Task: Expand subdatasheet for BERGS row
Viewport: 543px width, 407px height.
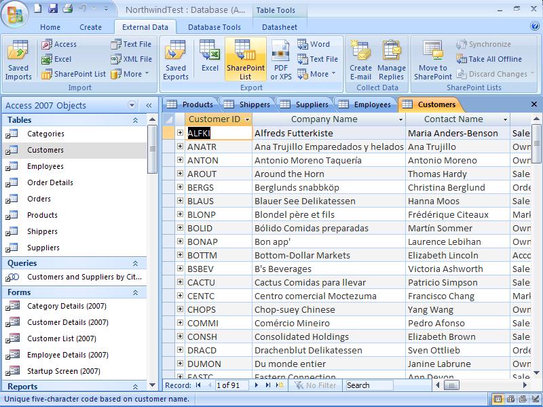Action: click(180, 187)
